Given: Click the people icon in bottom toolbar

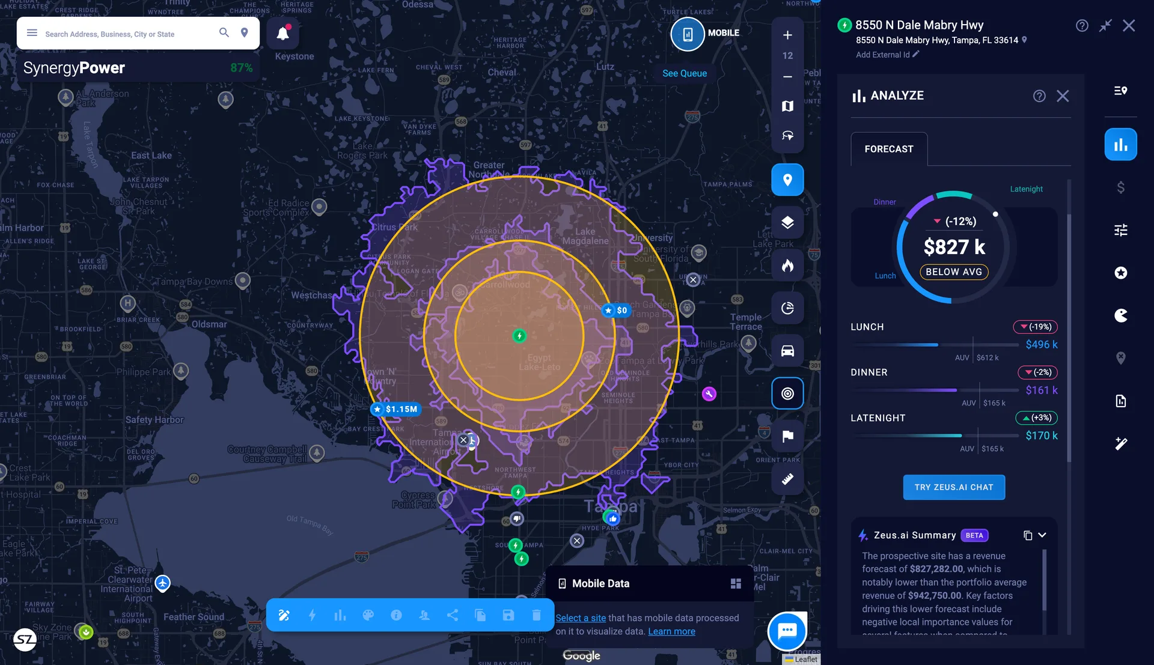Looking at the screenshot, I should (x=424, y=615).
